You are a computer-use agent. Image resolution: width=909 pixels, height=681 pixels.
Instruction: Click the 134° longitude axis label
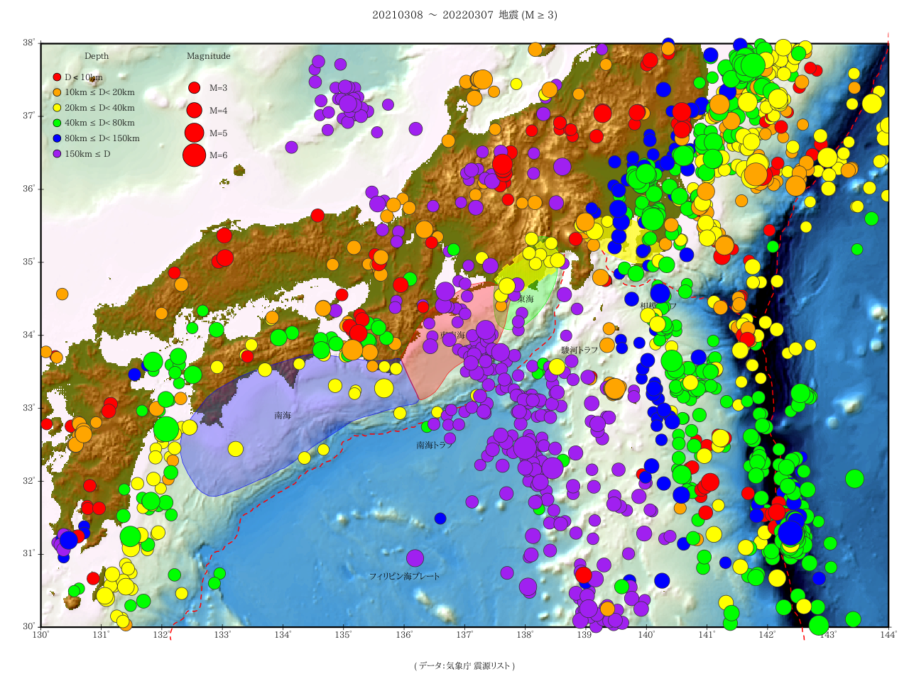click(x=283, y=636)
